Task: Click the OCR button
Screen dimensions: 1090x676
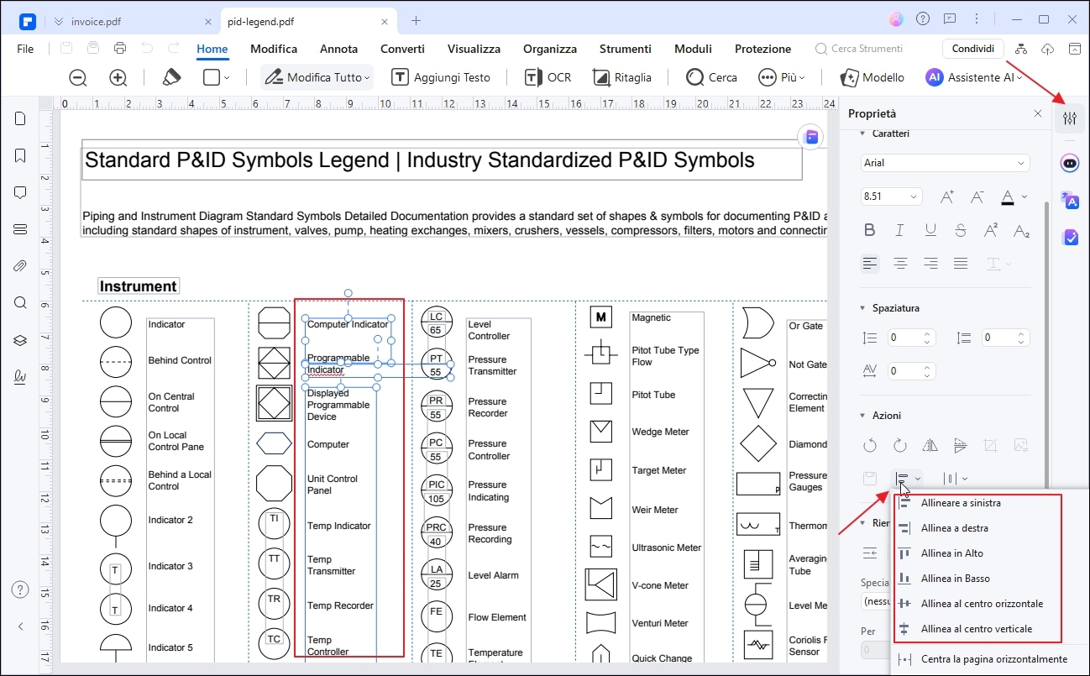Action: point(548,77)
